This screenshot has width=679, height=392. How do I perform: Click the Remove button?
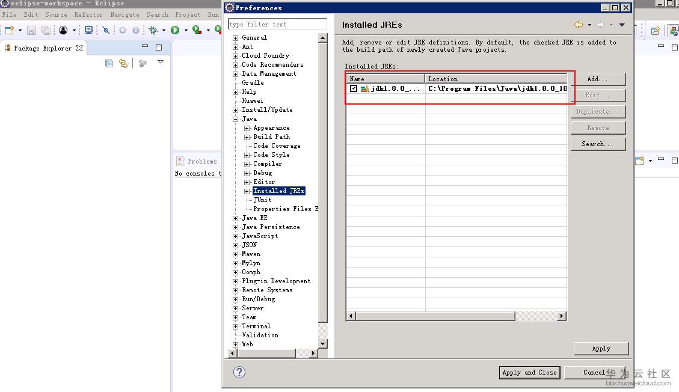click(x=598, y=127)
